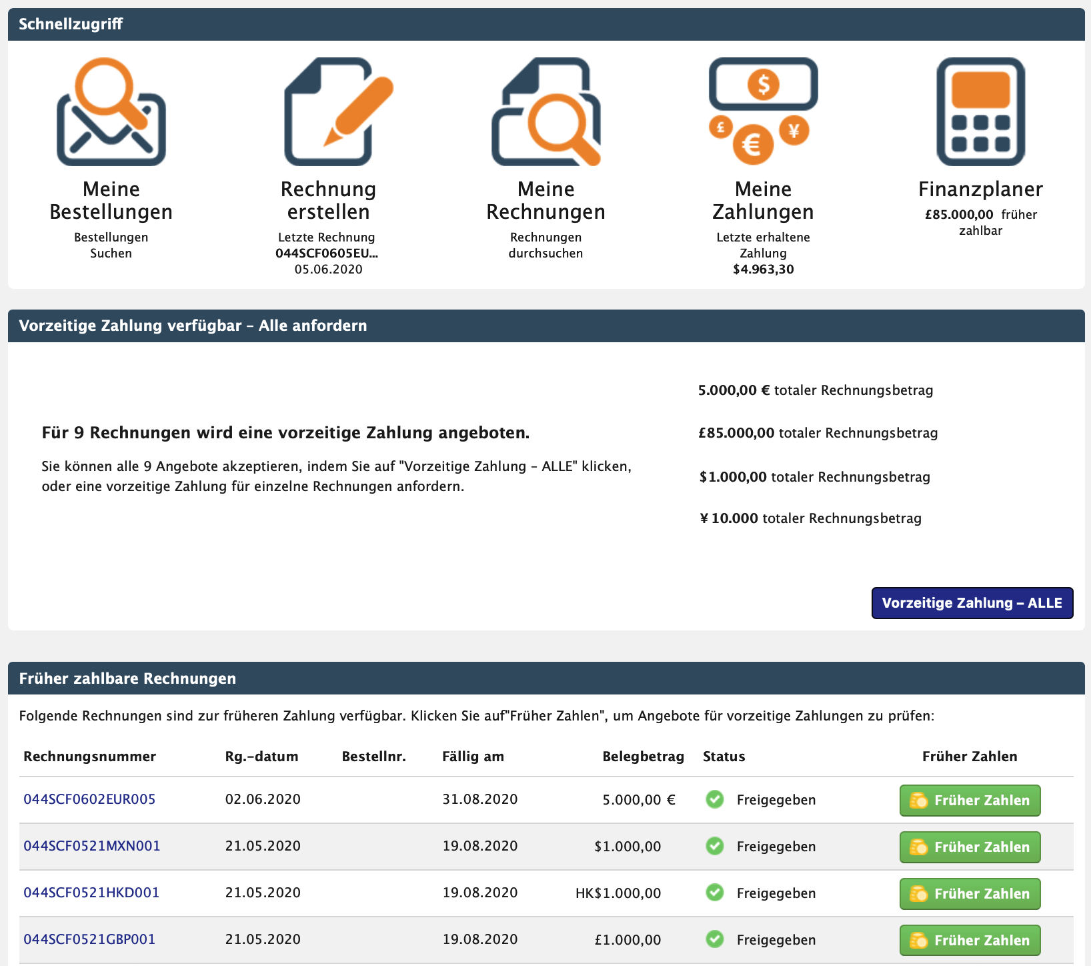
Task: Click the Rechnung erstellen document pencil icon
Action: pos(339,111)
